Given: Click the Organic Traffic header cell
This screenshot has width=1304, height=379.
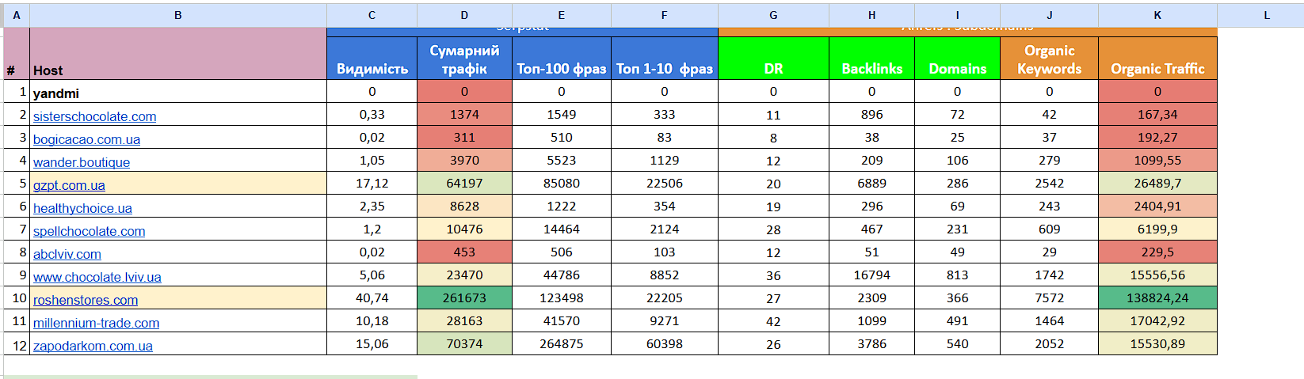Looking at the screenshot, I should (x=1157, y=58).
